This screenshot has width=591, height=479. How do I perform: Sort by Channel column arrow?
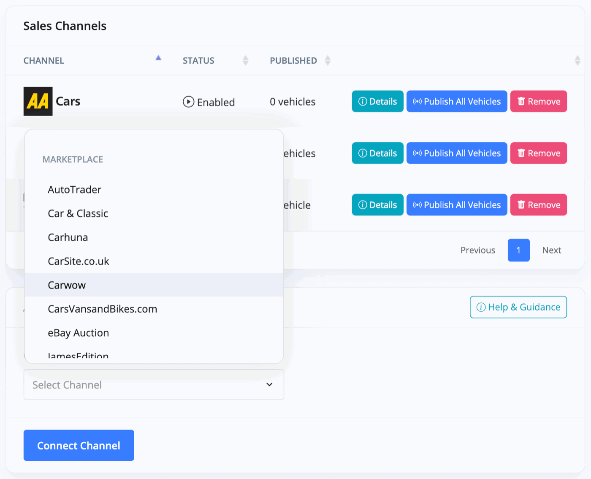(x=158, y=58)
